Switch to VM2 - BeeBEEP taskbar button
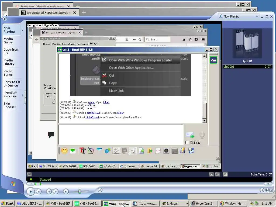This screenshot has width=276, height=207. 88,203
